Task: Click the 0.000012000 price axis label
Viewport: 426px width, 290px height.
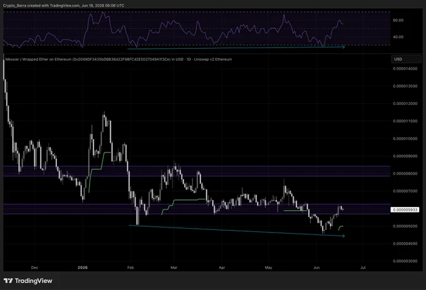Action: pos(405,104)
